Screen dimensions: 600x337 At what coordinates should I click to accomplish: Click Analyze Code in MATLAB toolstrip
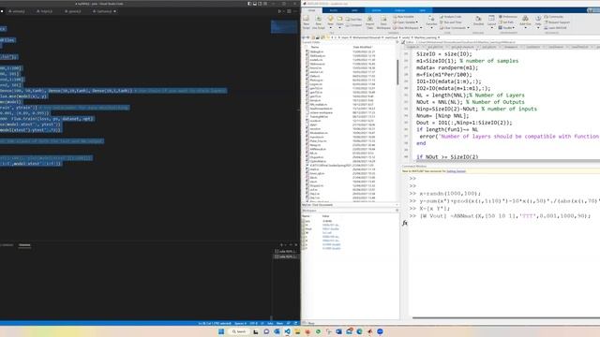(450, 17)
